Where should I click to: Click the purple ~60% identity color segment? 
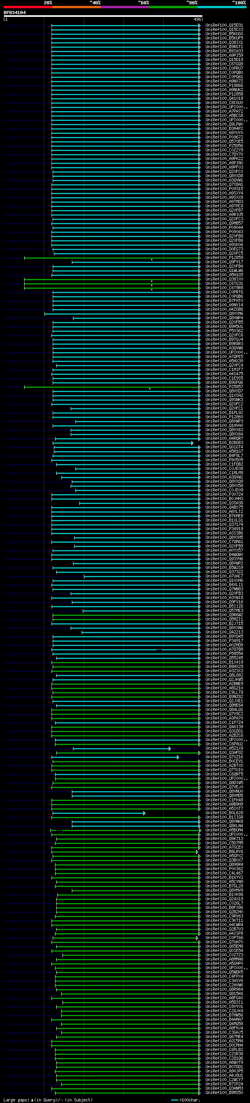pyautogui.click(x=125, y=7)
